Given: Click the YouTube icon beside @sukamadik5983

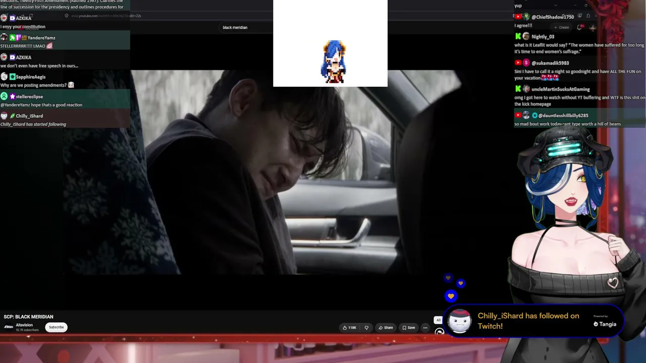Looking at the screenshot, I should (x=518, y=63).
